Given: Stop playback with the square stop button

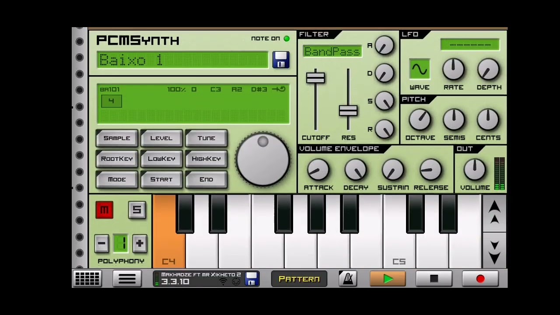Looking at the screenshot, I should coord(434,279).
